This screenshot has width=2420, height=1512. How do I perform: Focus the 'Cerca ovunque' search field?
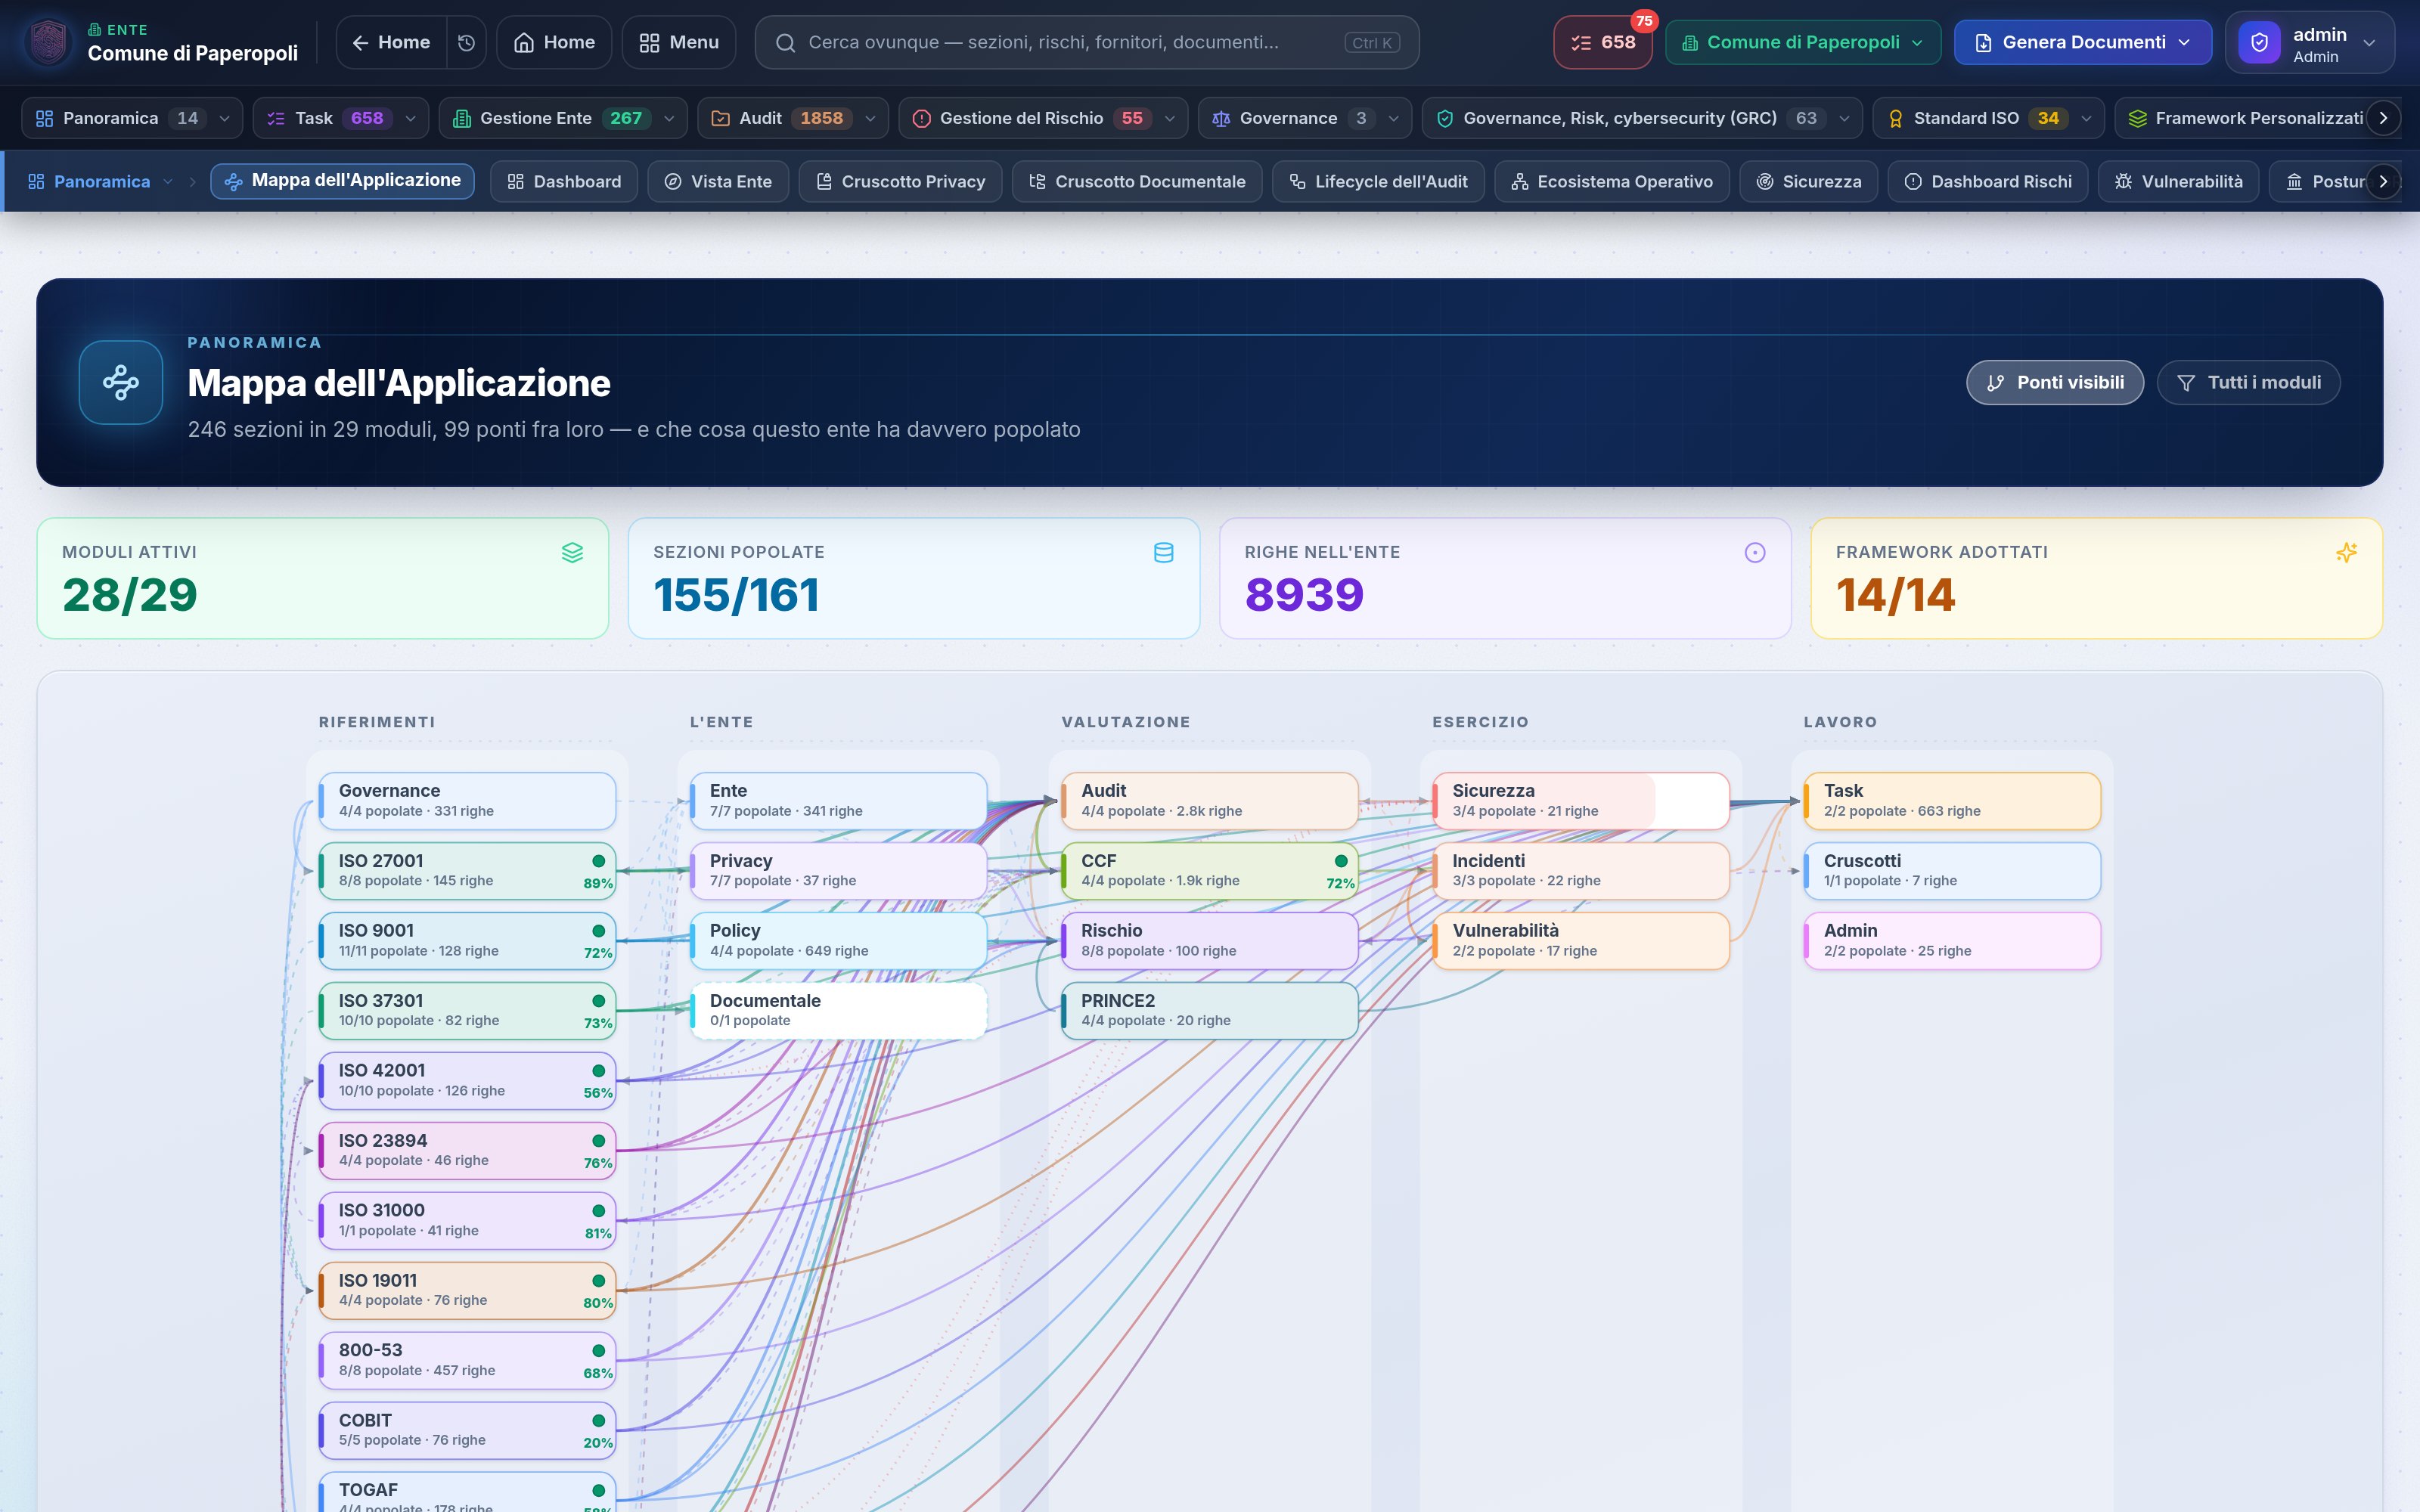pos(1087,42)
